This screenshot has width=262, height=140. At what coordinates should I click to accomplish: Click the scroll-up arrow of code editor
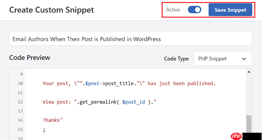click(249, 72)
